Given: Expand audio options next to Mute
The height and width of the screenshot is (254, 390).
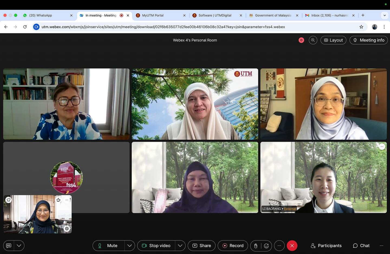Looking at the screenshot, I should click(x=129, y=246).
